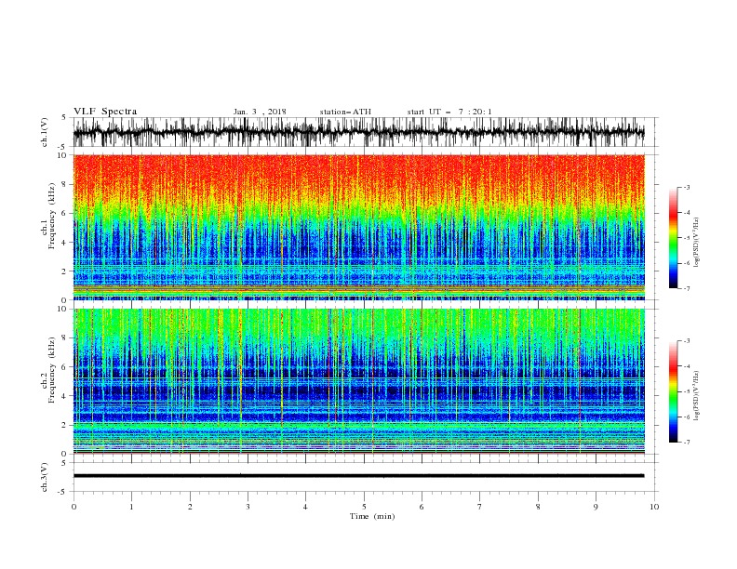Image resolution: width=737 pixels, height=569 pixels.
Task: Click the ch.1 colorbar "log(PSD)(V²/Hz)" label
Action: click(x=696, y=243)
